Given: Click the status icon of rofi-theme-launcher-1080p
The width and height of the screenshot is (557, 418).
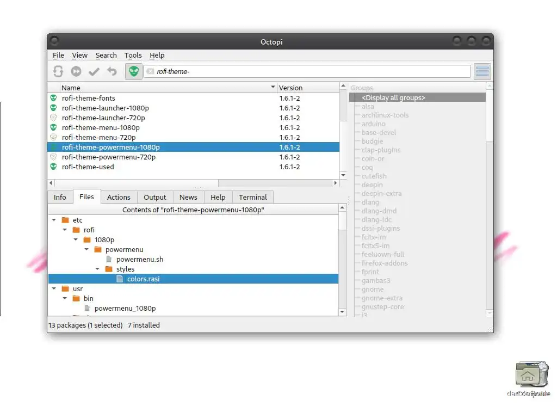Looking at the screenshot, I should 53,108.
